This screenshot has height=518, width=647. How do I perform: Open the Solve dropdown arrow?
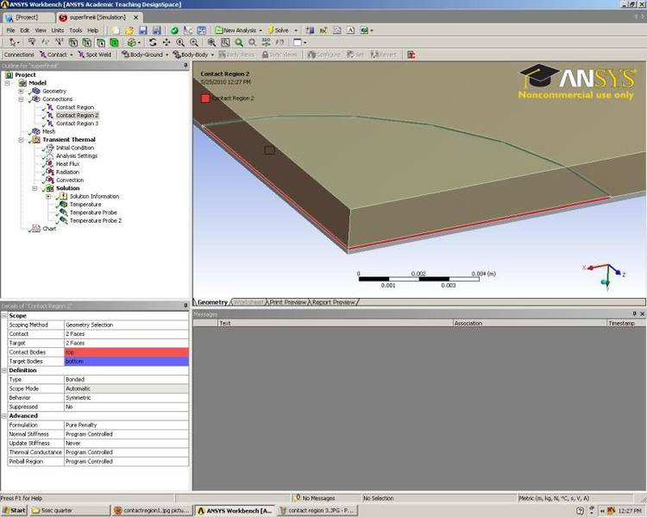tap(295, 30)
